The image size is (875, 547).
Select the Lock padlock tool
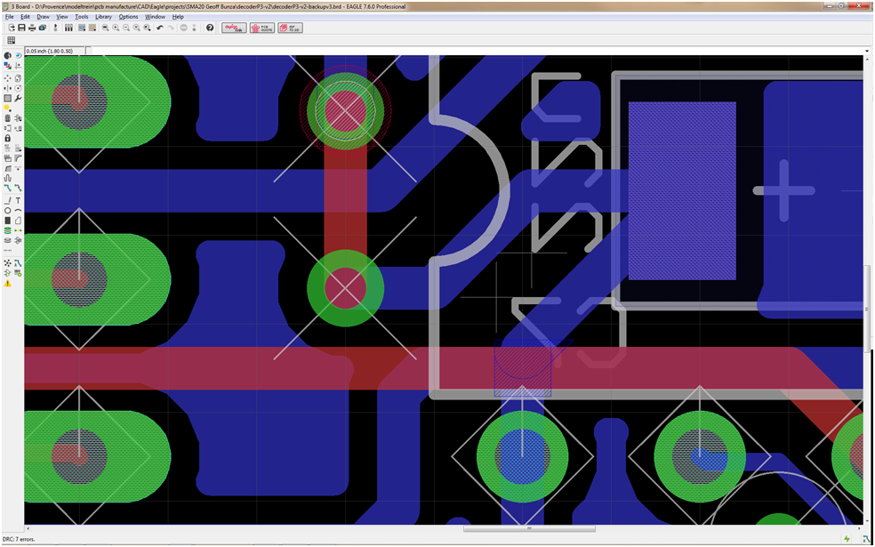pos(8,138)
